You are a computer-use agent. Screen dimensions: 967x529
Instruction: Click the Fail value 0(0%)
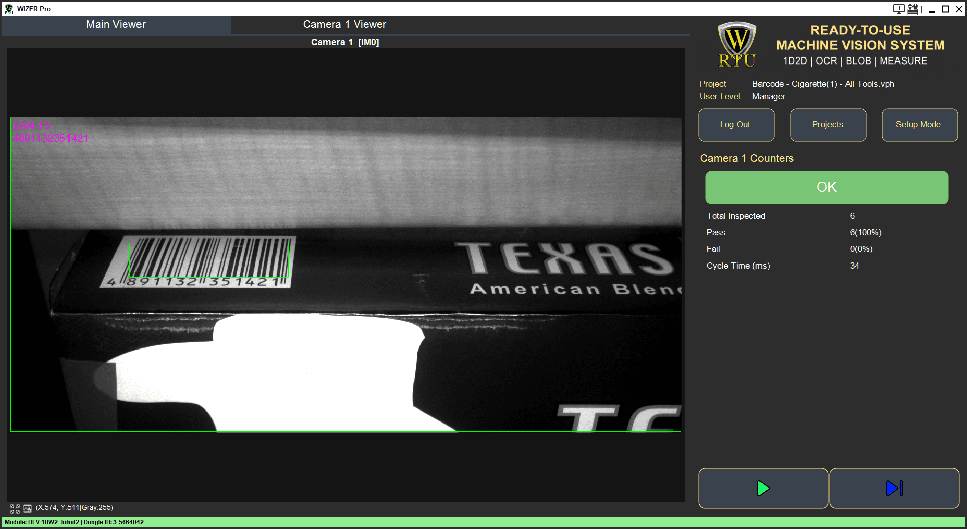861,249
